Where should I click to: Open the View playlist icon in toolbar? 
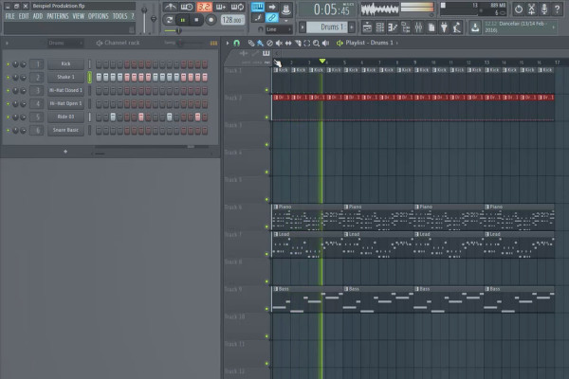[367, 27]
